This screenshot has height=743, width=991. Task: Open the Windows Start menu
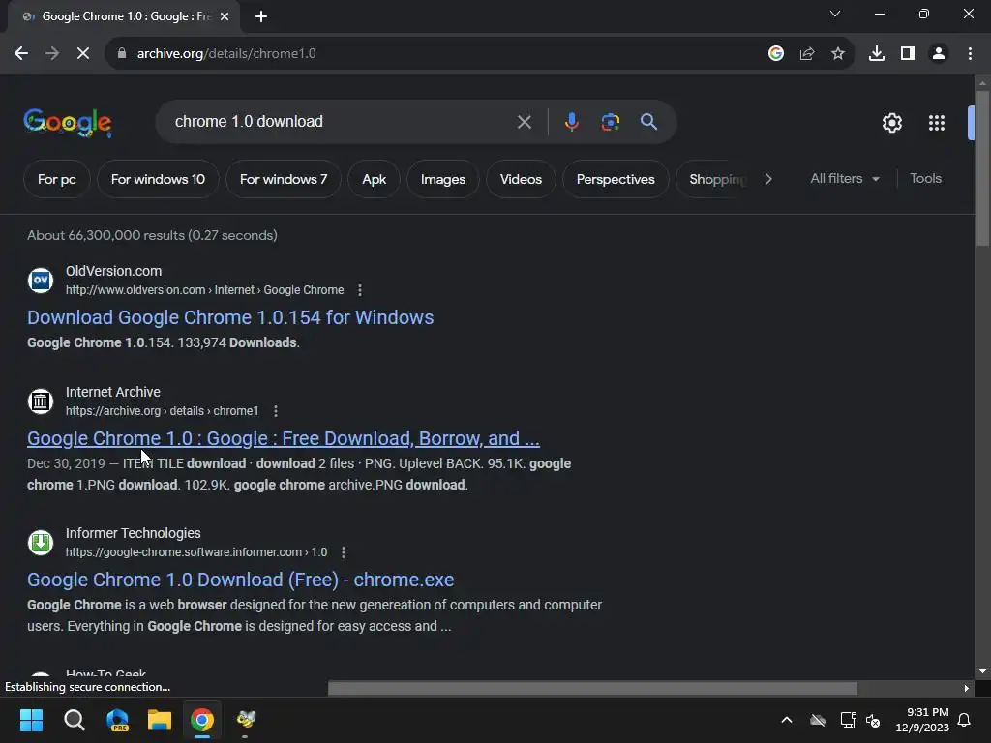tap(31, 720)
